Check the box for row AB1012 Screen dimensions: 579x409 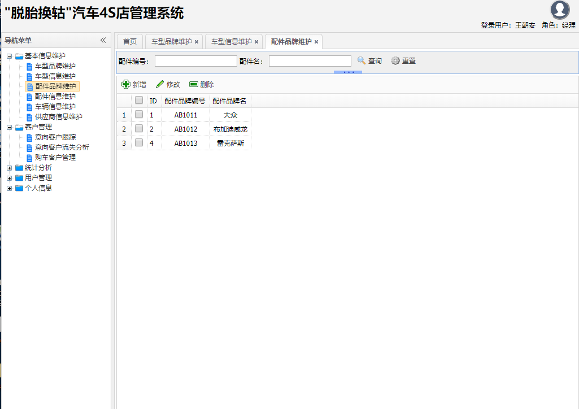[x=139, y=129]
